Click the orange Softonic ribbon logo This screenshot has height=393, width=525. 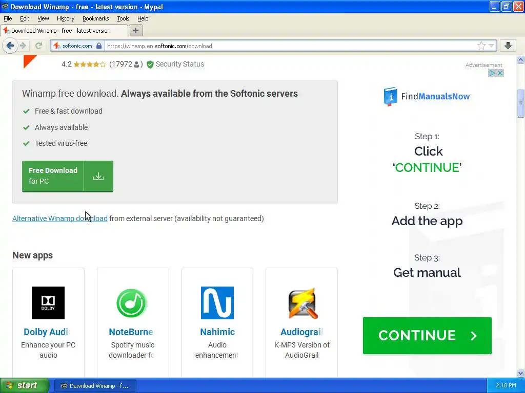pos(29,61)
